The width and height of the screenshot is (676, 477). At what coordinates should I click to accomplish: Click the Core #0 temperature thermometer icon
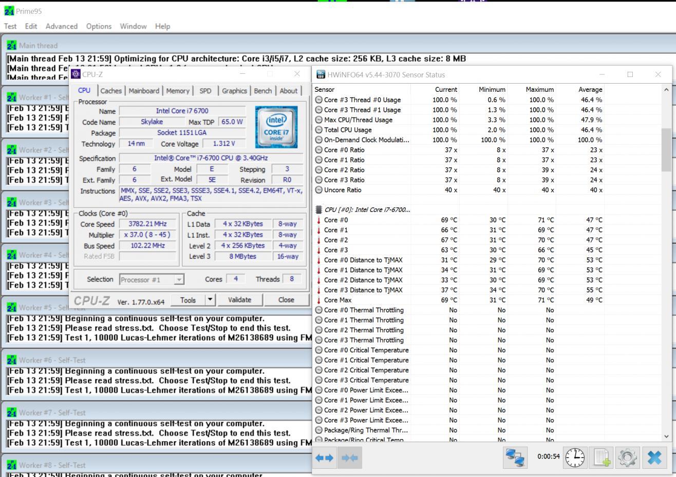click(318, 220)
